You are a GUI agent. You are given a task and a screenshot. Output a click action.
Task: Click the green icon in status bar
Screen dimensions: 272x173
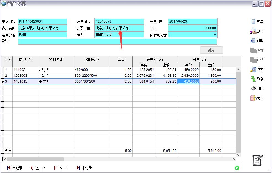(237, 168)
